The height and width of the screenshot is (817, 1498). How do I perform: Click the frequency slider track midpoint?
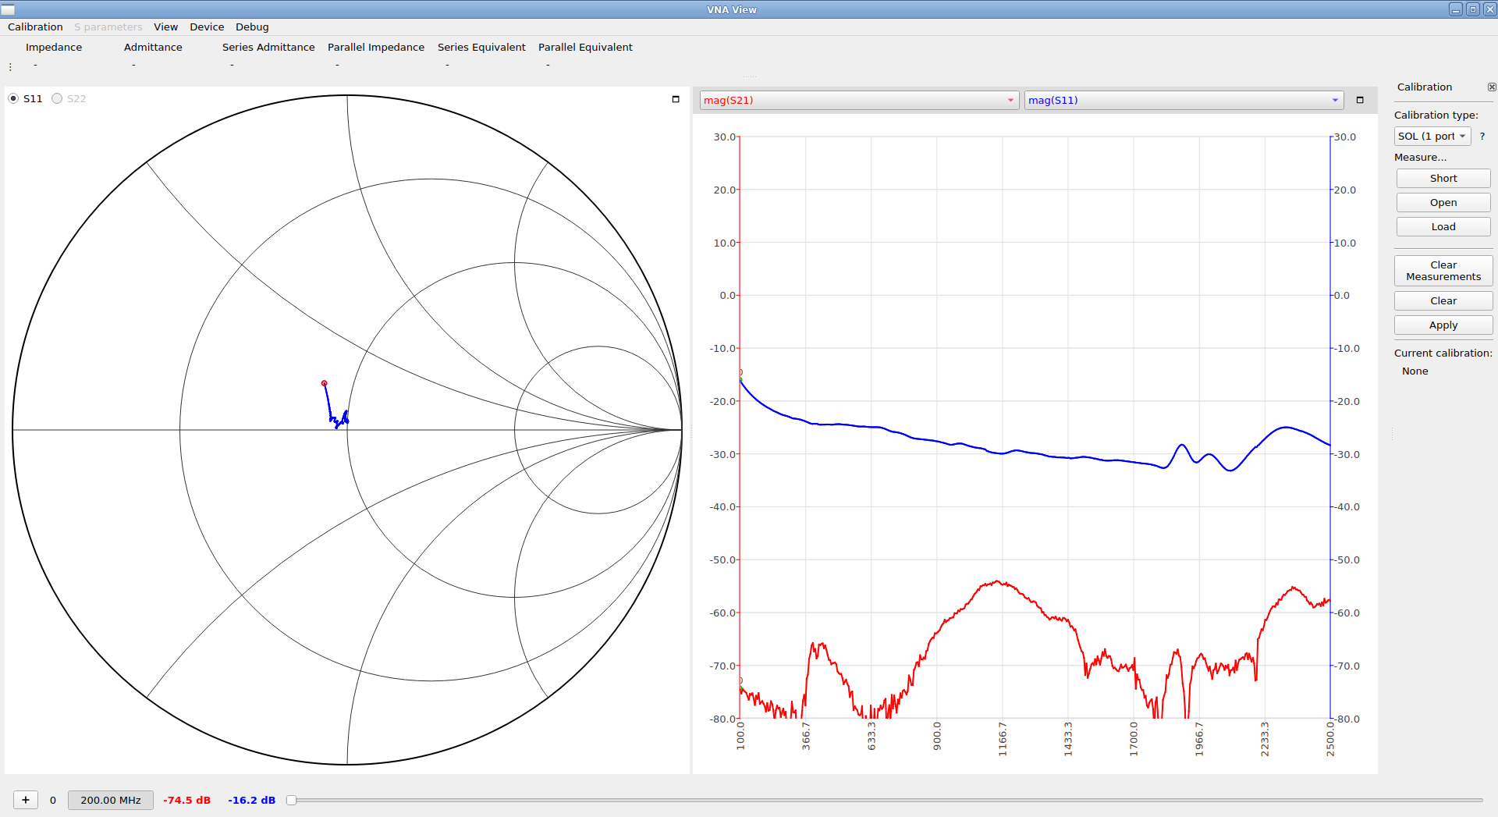885,800
